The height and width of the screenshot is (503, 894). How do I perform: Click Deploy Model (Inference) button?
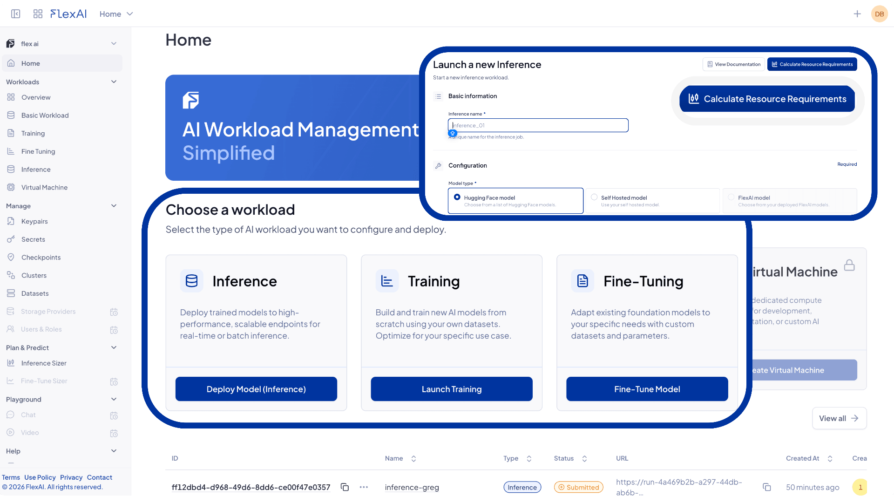(256, 389)
